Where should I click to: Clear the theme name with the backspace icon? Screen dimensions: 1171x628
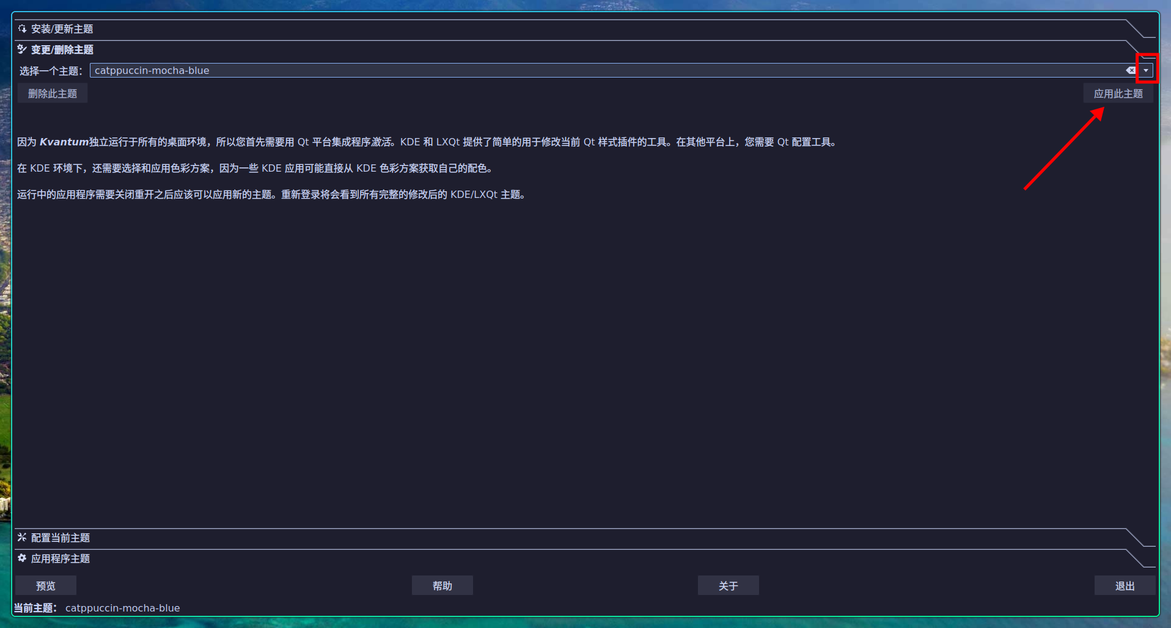click(x=1131, y=71)
